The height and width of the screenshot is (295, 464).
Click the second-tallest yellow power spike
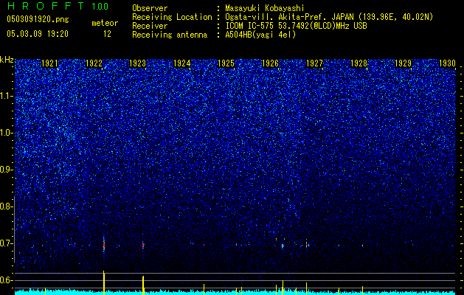coord(143,285)
